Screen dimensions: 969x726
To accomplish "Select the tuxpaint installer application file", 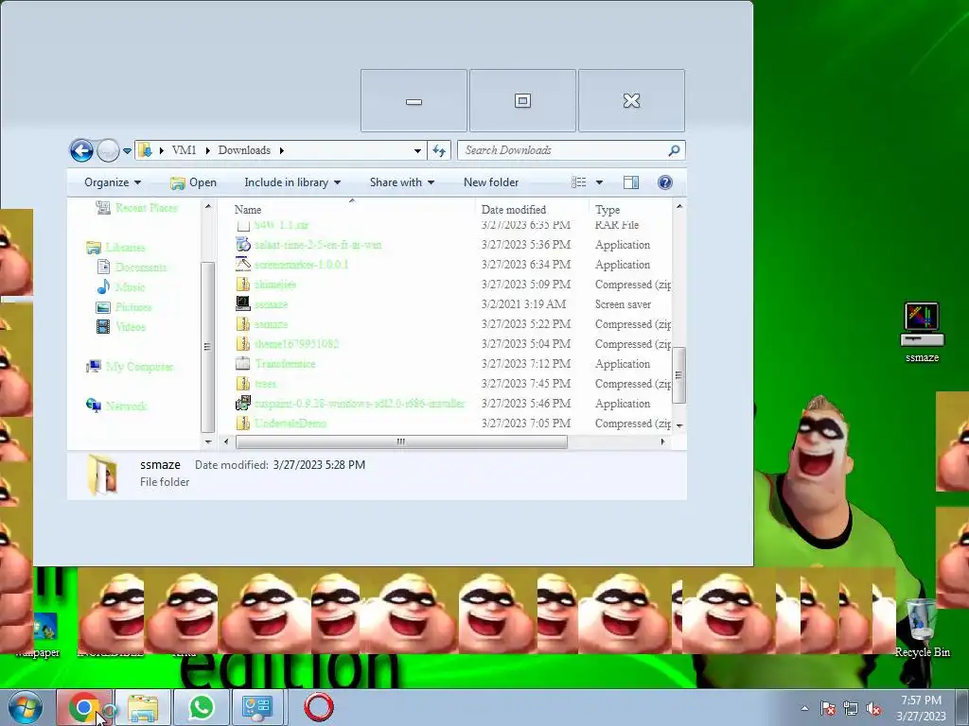I will [x=359, y=403].
